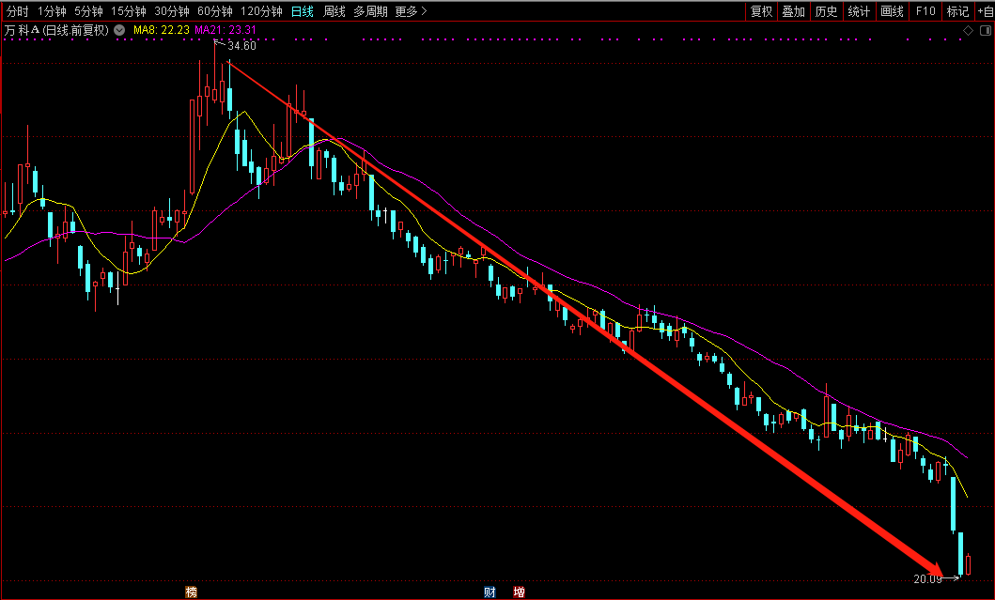Select the 日线 daily tab
The image size is (995, 600).
[x=303, y=11]
